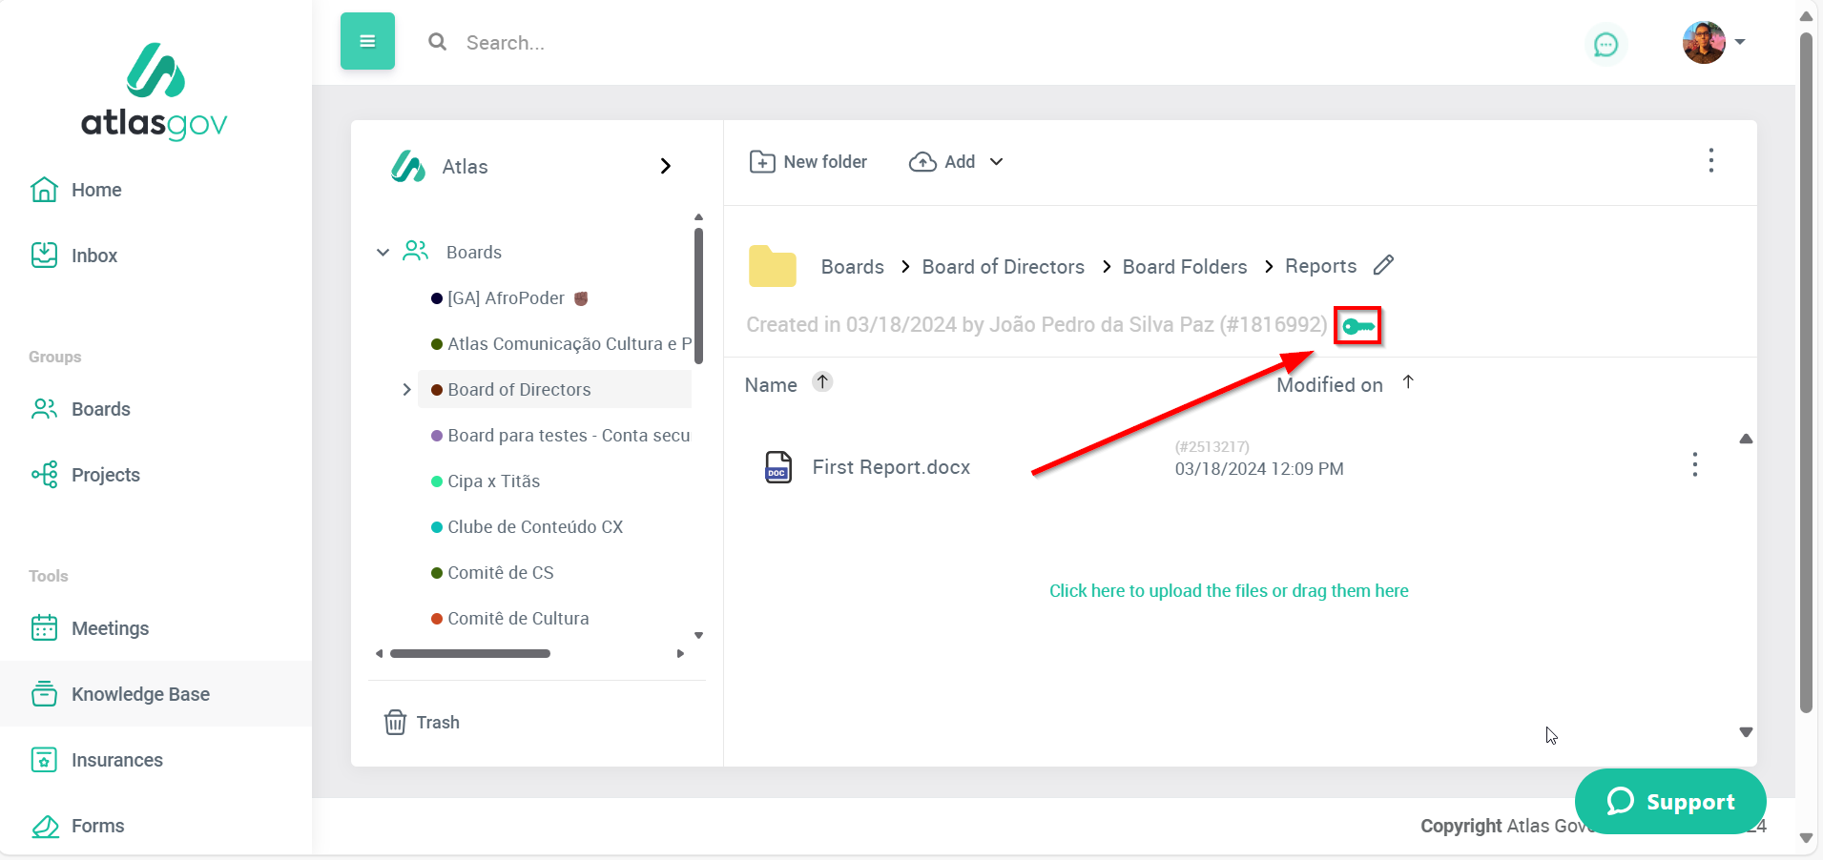This screenshot has height=860, width=1823.
Task: Open First Report.docx options menu
Action: point(1694,465)
